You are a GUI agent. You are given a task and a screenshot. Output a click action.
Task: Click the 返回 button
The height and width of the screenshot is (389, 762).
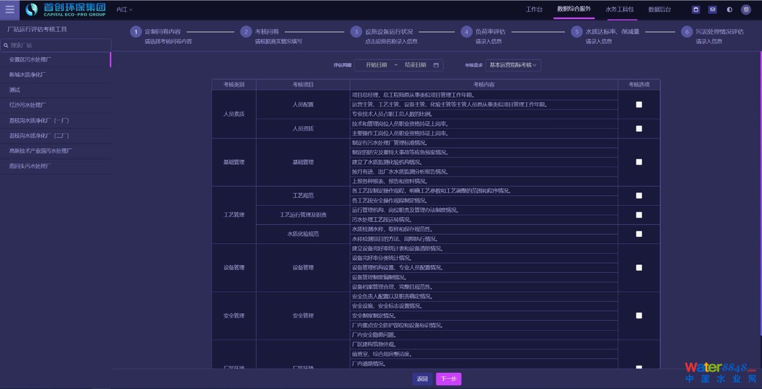click(x=422, y=379)
